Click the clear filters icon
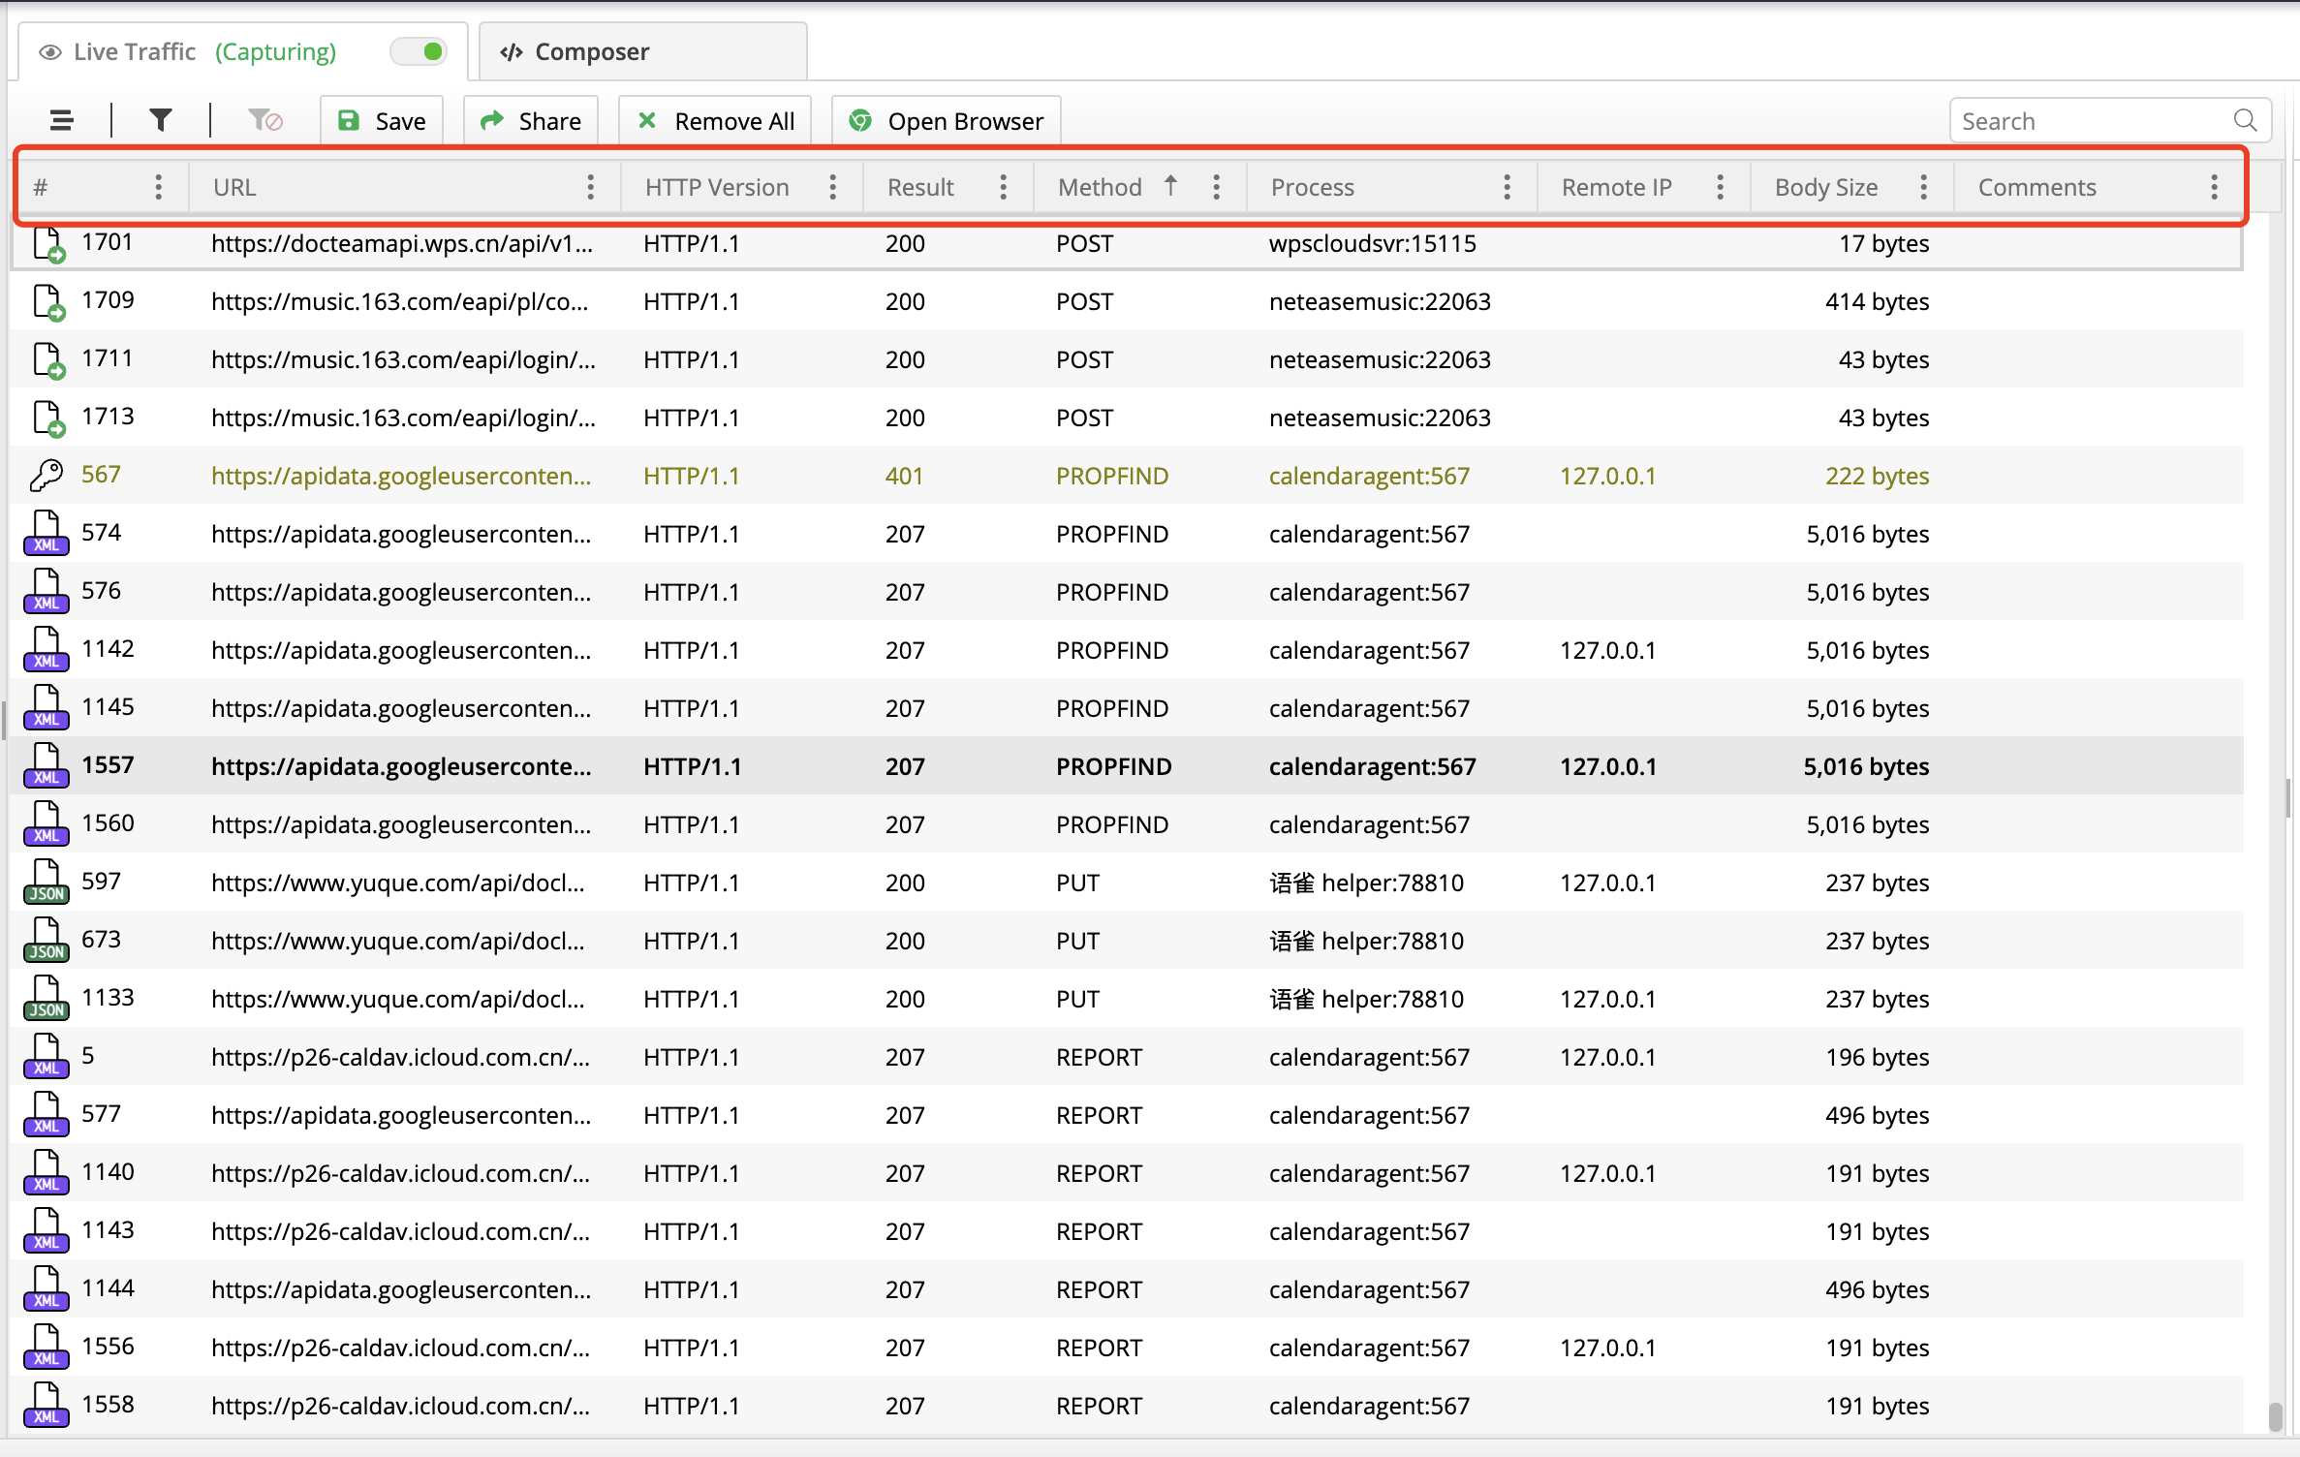This screenshot has width=2300, height=1457. (264, 120)
